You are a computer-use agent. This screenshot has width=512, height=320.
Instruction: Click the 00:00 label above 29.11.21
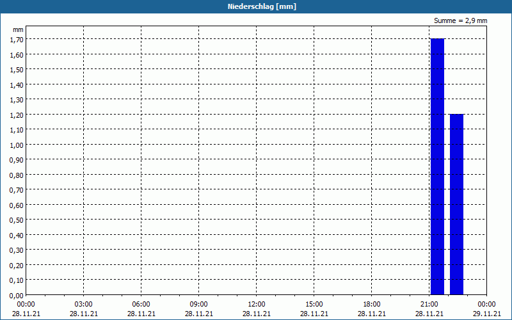click(x=487, y=305)
